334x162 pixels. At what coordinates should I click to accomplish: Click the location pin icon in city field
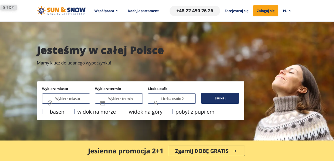click(50, 103)
